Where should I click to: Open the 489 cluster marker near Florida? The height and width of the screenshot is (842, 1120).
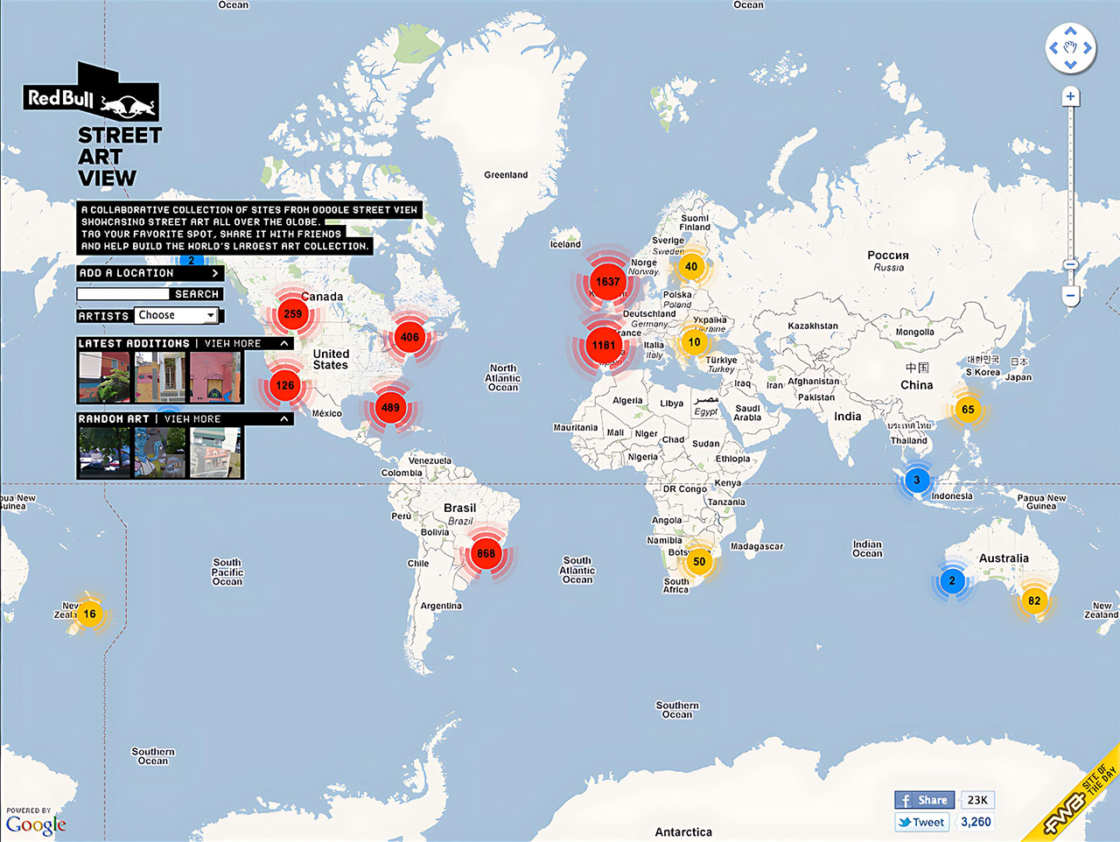pos(390,407)
